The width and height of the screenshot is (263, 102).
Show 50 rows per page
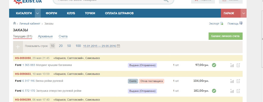click(69, 46)
